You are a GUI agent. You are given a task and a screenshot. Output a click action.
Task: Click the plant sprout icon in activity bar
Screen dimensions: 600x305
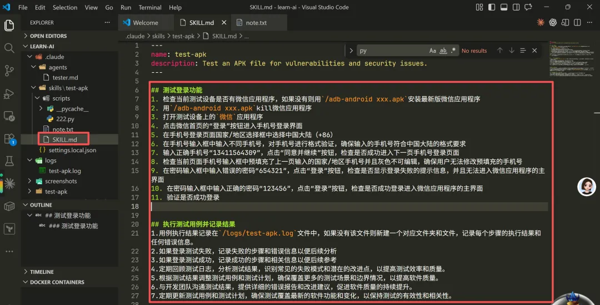tap(9, 229)
